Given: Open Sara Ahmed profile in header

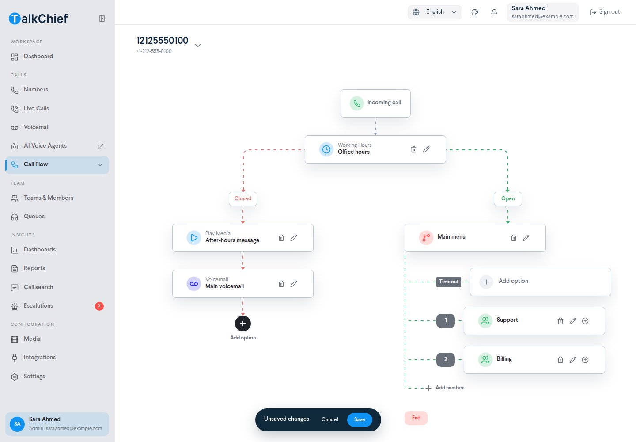Looking at the screenshot, I should pos(543,12).
